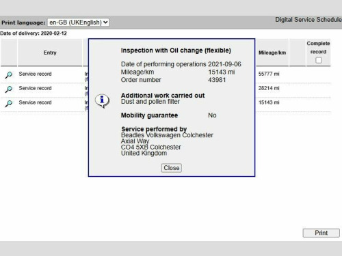Click the Mileage/km column header
The width and height of the screenshot is (342, 256).
[272, 53]
